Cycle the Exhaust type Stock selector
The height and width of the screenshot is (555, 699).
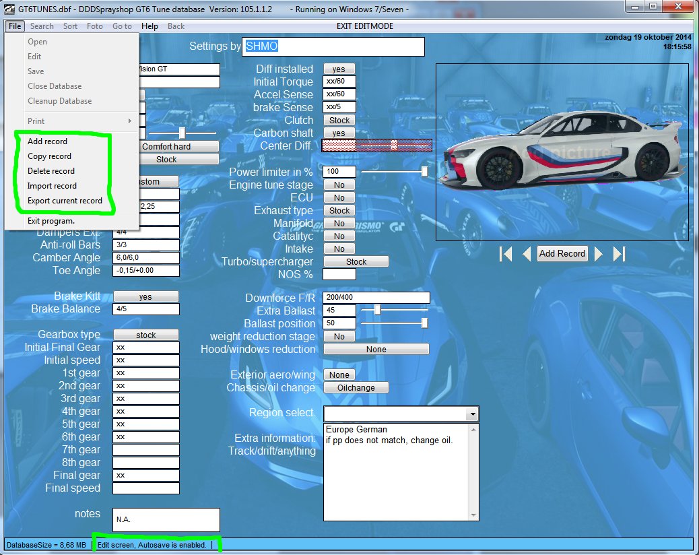[x=339, y=210]
